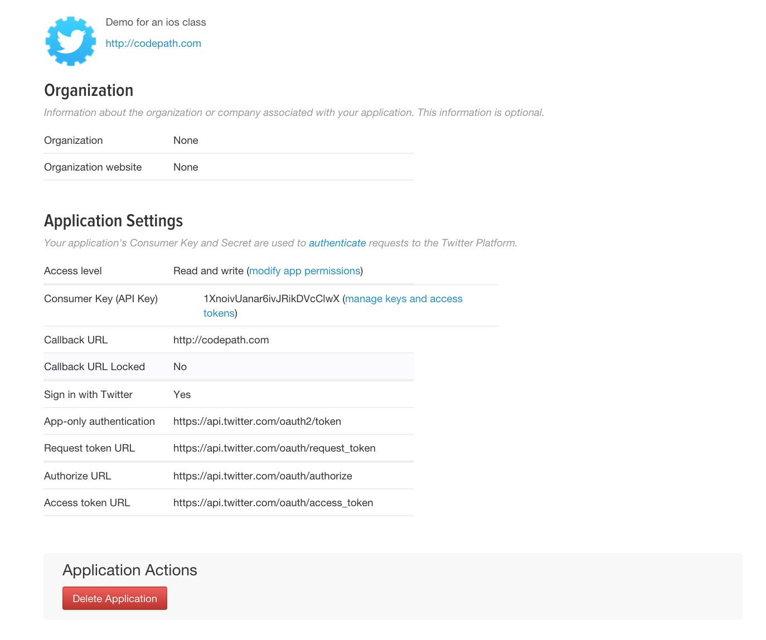This screenshot has height=640, width=766.
Task: Click the Sign in with Twitter label
Action: 88,395
